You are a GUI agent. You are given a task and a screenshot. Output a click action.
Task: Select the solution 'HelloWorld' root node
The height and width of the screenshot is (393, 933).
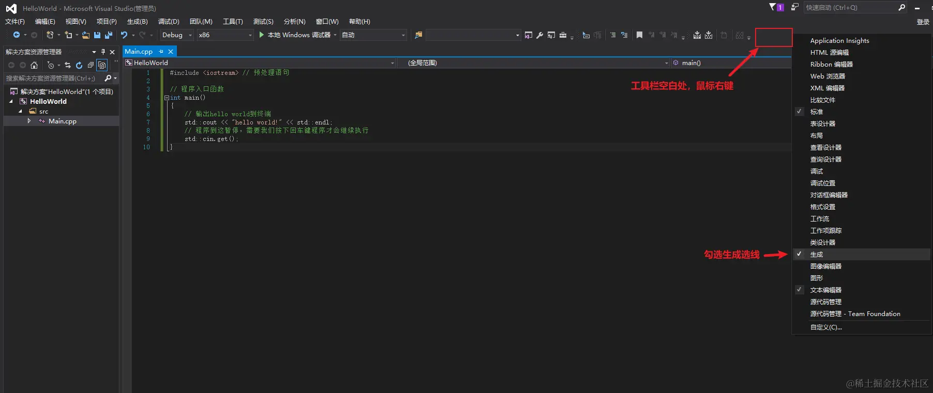pos(62,91)
